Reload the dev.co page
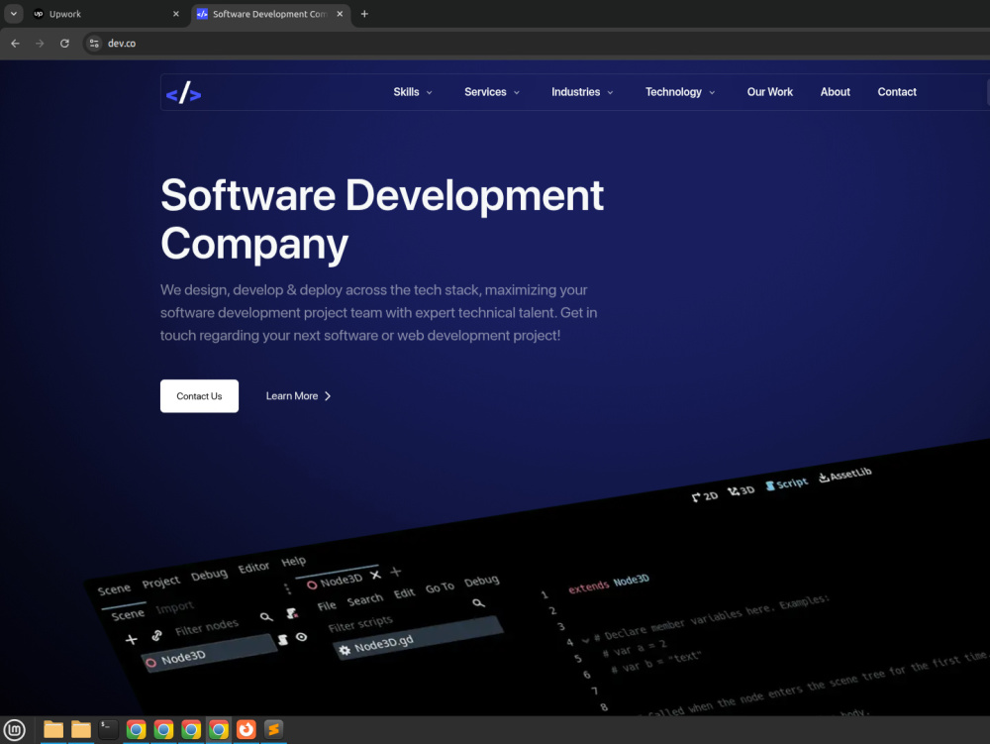This screenshot has width=990, height=744. (x=64, y=44)
